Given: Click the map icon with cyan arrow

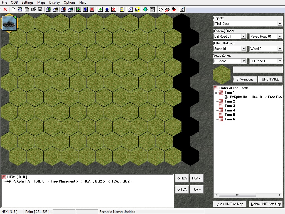Looking at the screenshot, I should [x=70, y=9].
